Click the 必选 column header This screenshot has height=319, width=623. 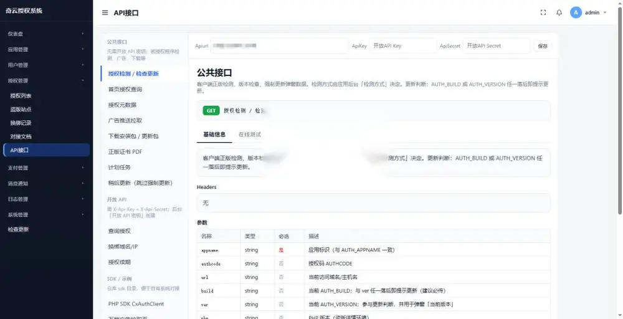coord(290,236)
